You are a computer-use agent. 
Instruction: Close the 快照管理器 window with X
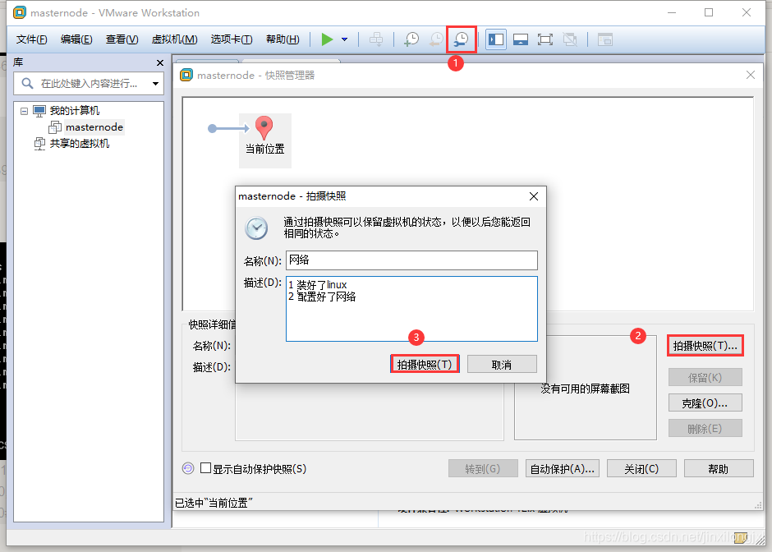tap(751, 75)
